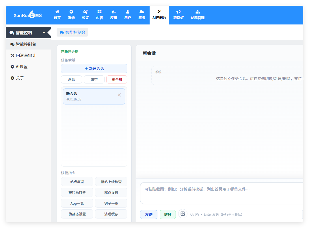Collapse the 智能控制 sidebar section chevron
This screenshot has width=309, height=228.
[44, 33]
